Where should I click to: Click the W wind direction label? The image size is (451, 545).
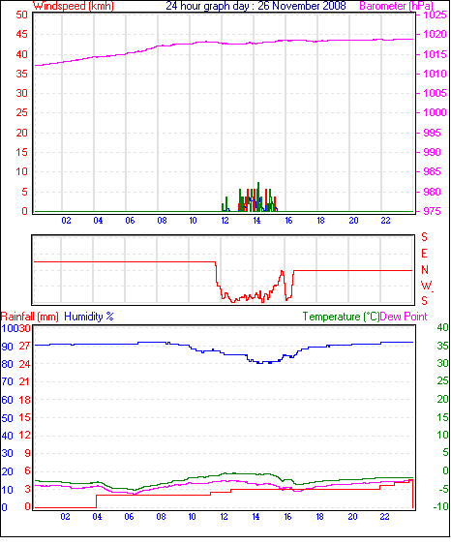[426, 286]
